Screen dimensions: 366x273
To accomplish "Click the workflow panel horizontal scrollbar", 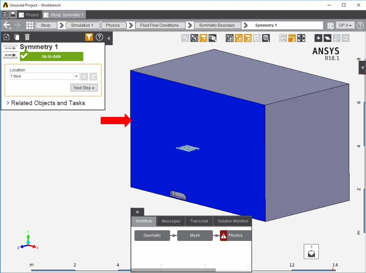I will click(x=173, y=270).
